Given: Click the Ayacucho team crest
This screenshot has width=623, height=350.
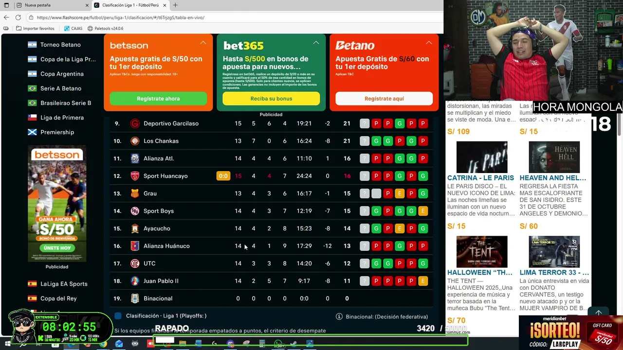Looking at the screenshot, I should 135,228.
